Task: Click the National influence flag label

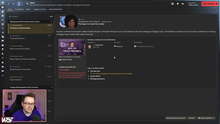Action: click(118, 46)
